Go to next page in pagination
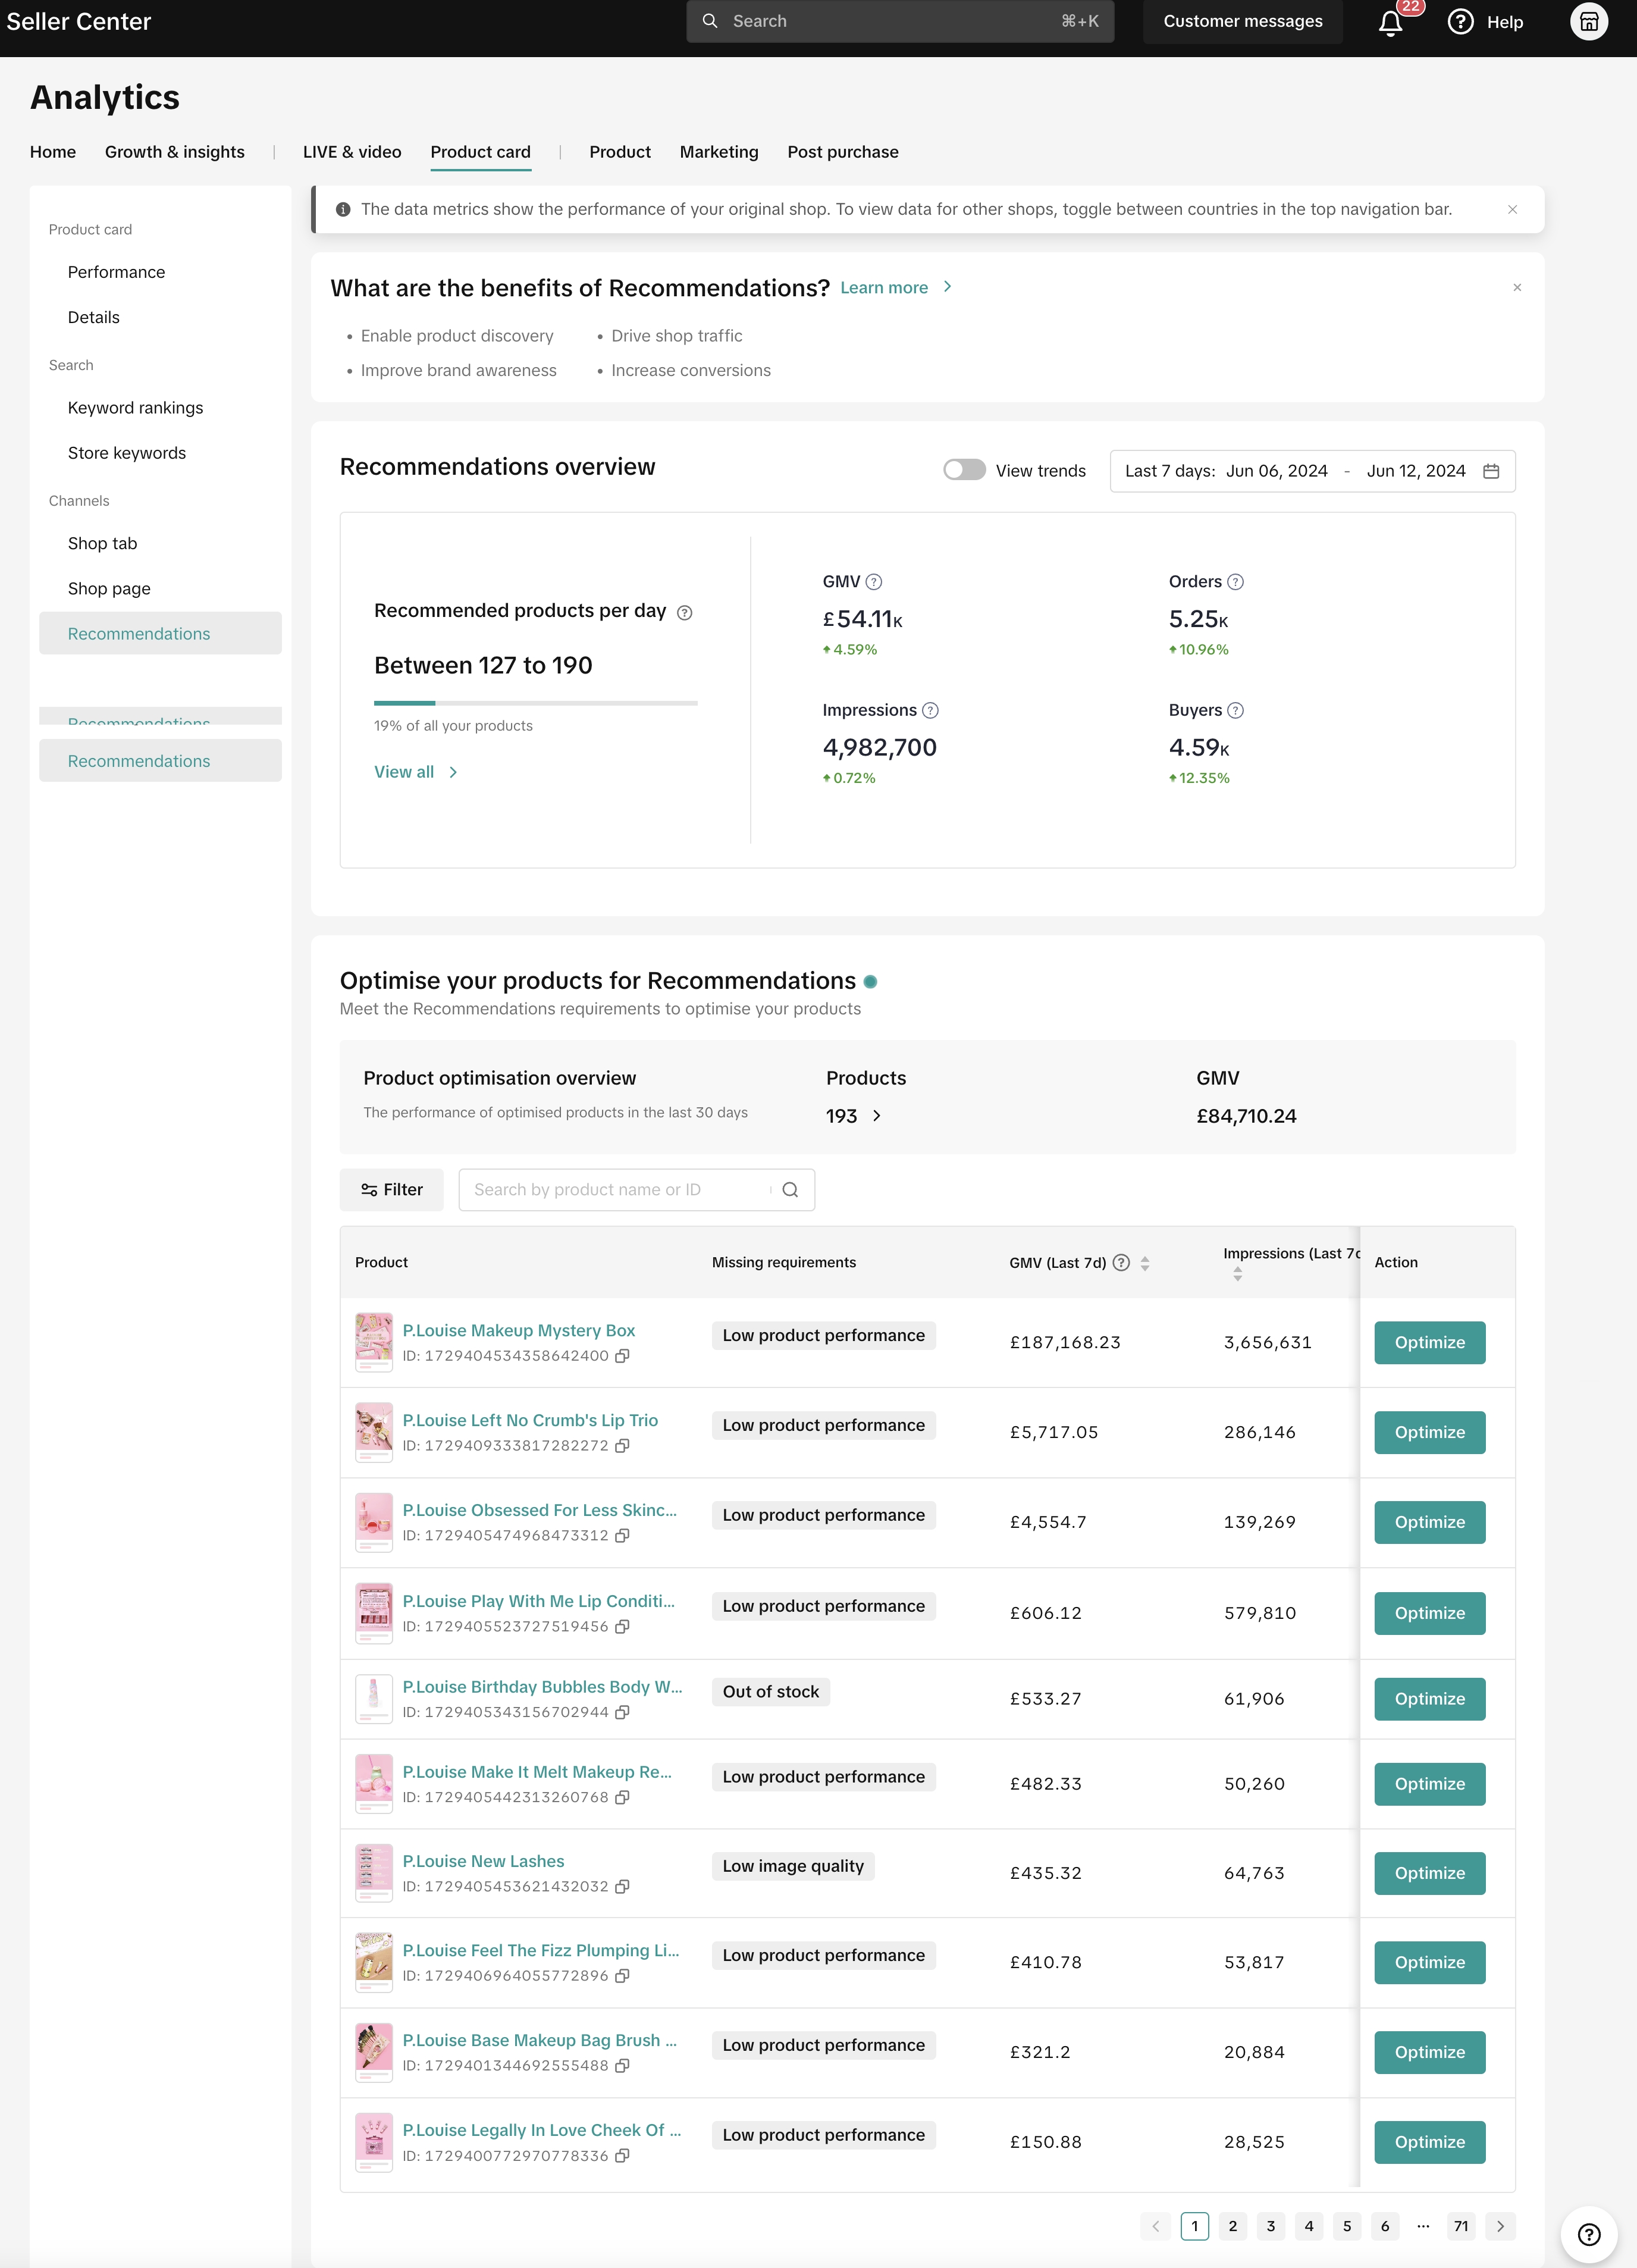Screen dimensions: 1637x2268 (1500, 2226)
